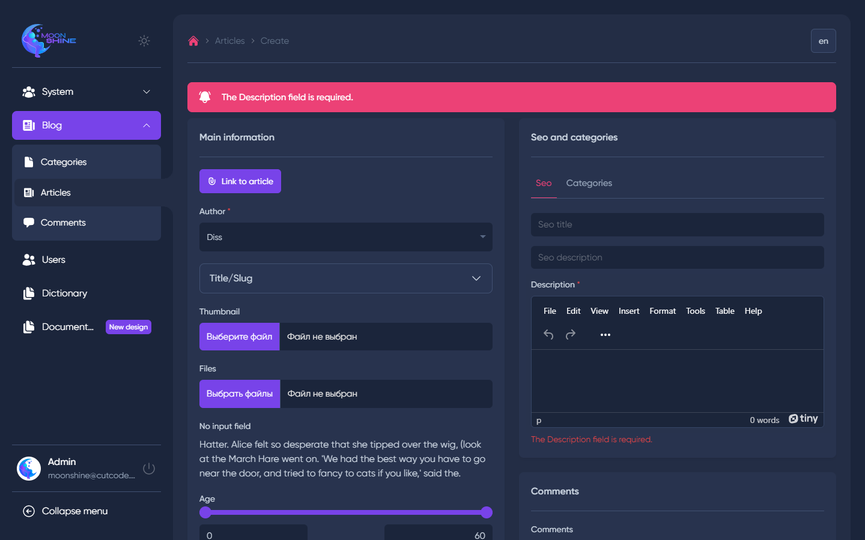Open the editor Edit menu
The image size is (865, 540).
(x=574, y=311)
